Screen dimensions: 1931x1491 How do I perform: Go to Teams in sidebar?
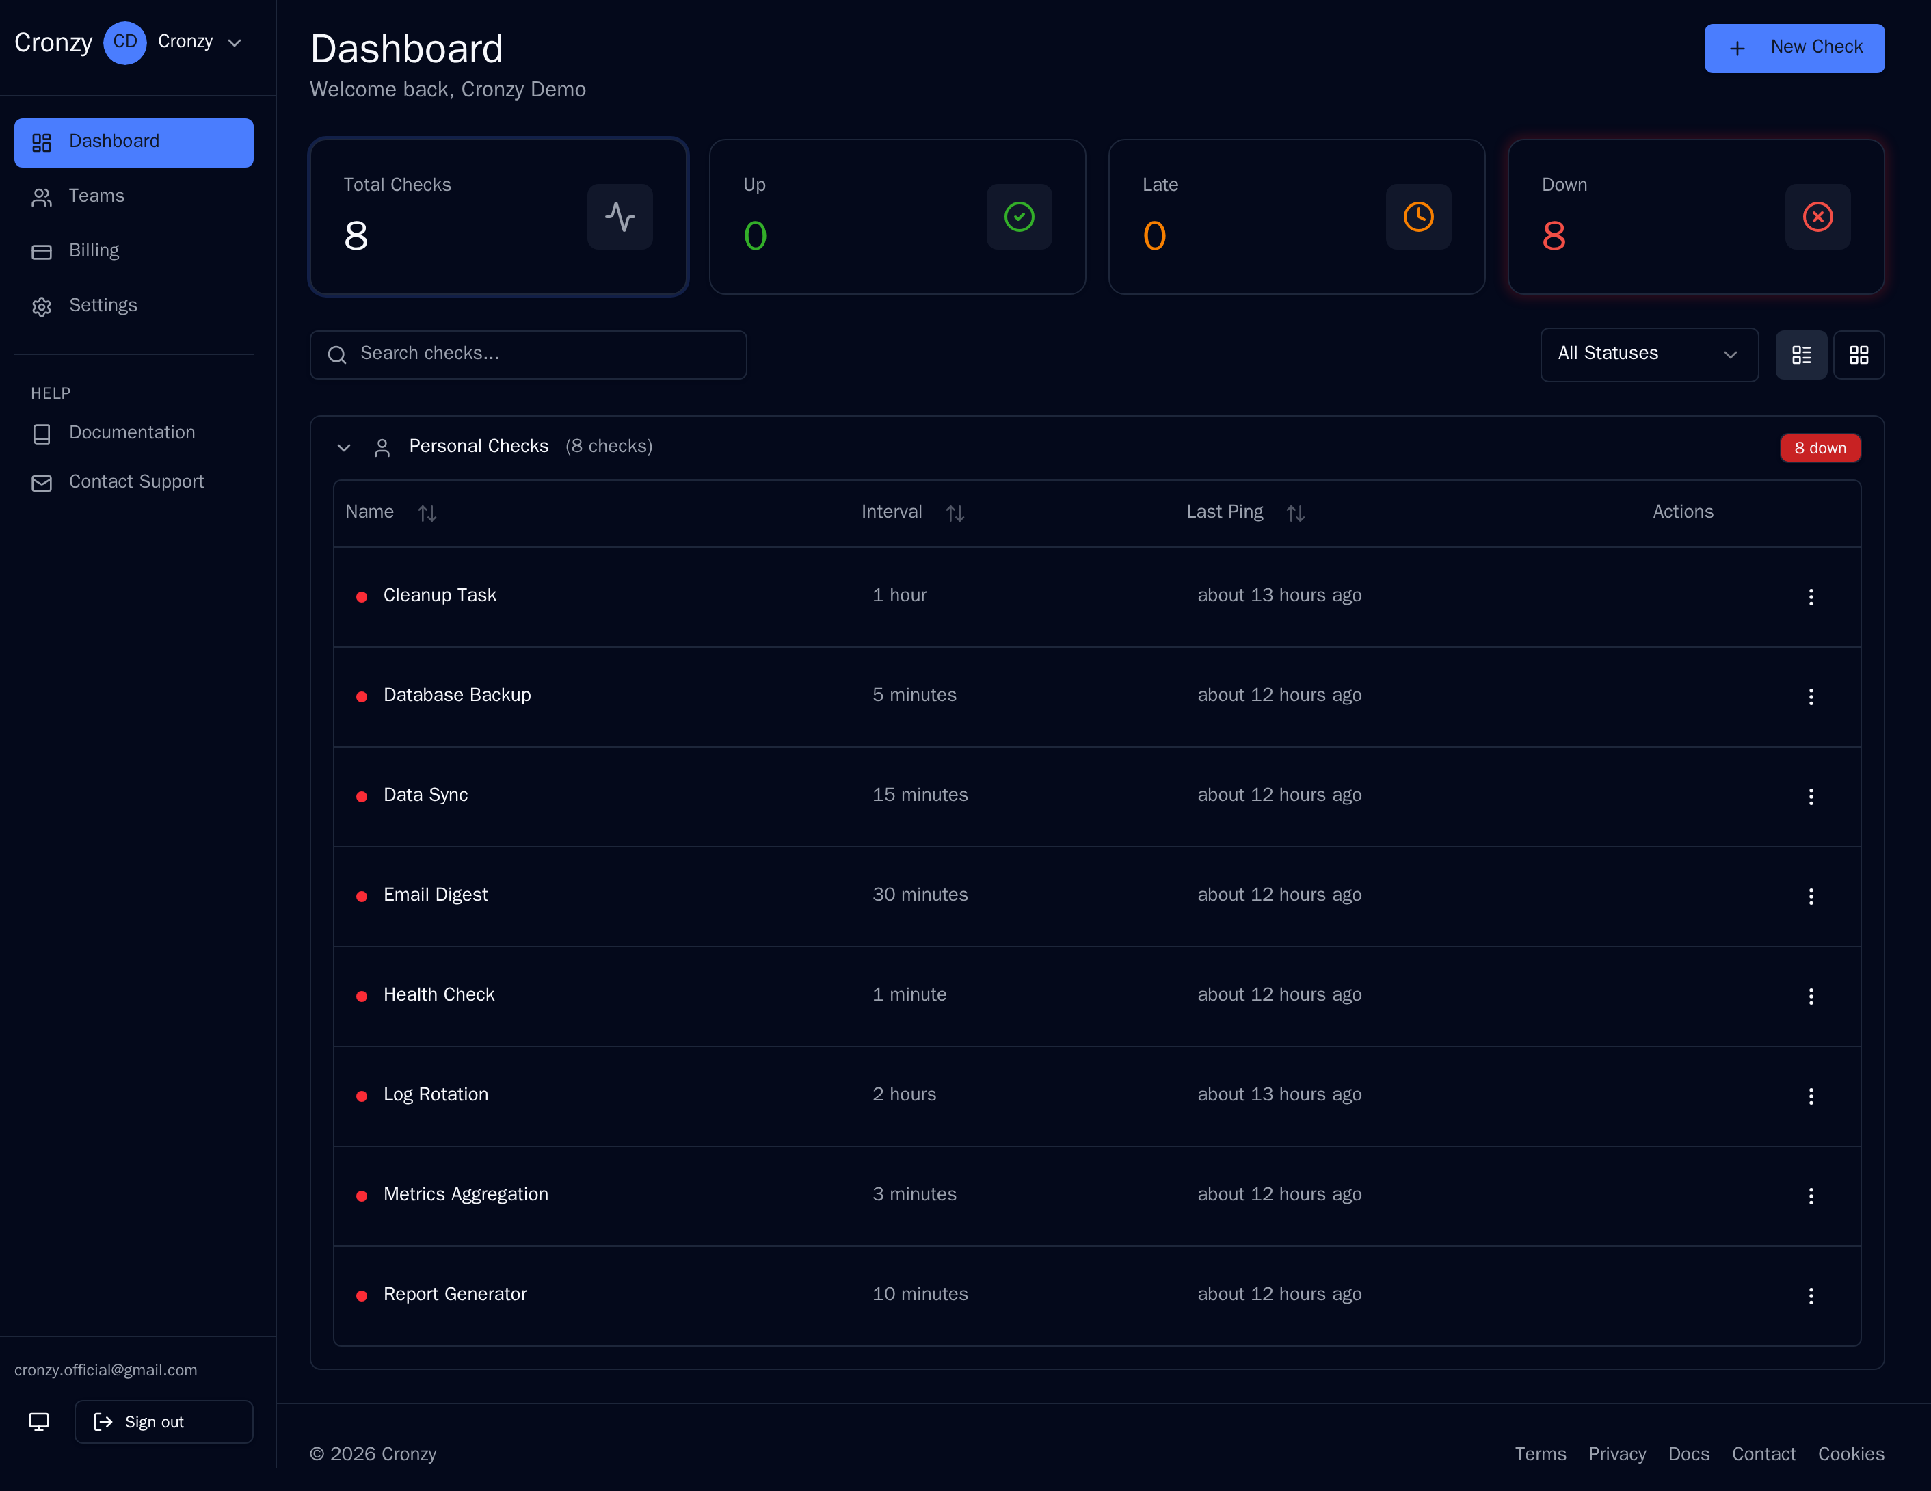[96, 196]
